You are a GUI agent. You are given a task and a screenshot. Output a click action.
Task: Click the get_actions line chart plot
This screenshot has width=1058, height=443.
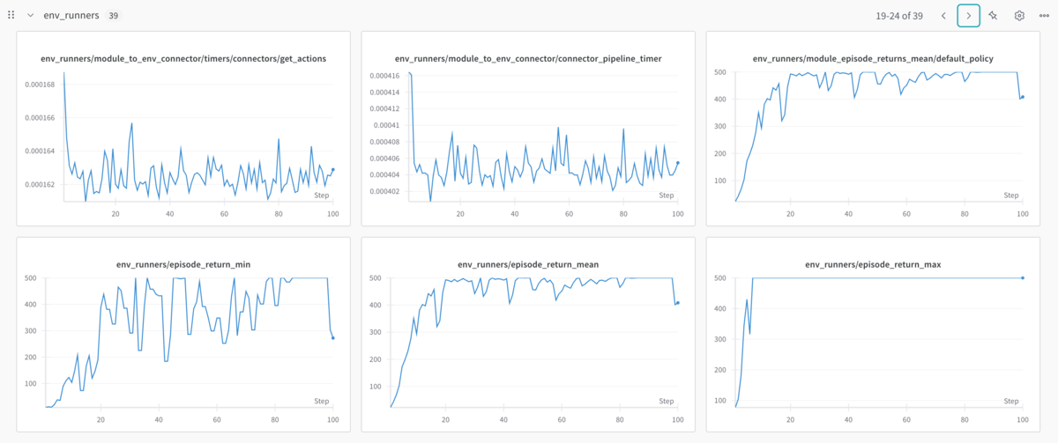197,137
